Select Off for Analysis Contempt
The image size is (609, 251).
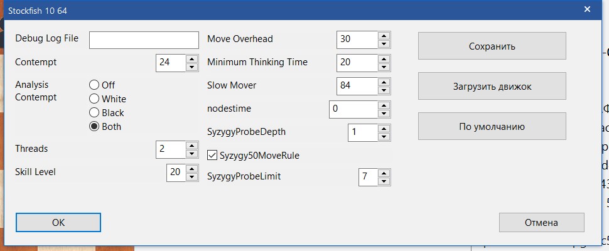tap(94, 85)
